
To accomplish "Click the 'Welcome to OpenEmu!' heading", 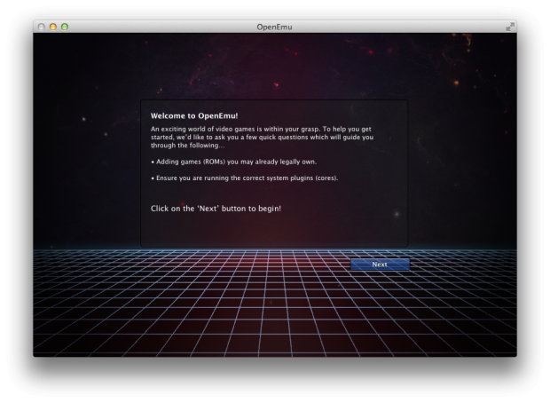I will (x=194, y=116).
